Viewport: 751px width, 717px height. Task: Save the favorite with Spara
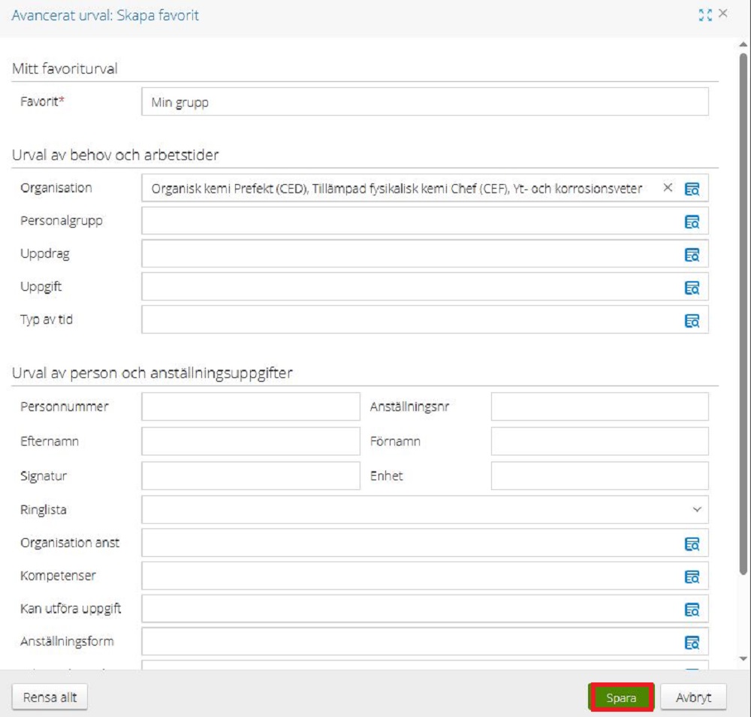coord(621,697)
